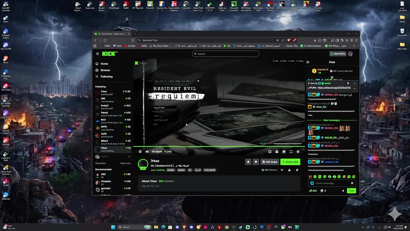Viewport: 410px width, 231px height.
Task: Collapse the list with Show Less
Action: pos(126,163)
